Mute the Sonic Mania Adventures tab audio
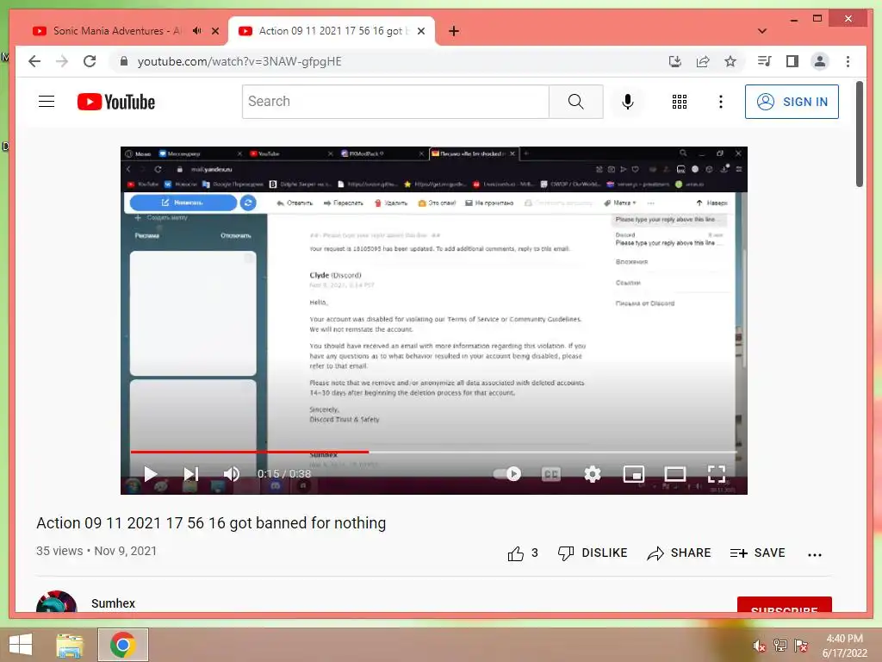This screenshot has width=882, height=662. click(x=197, y=31)
